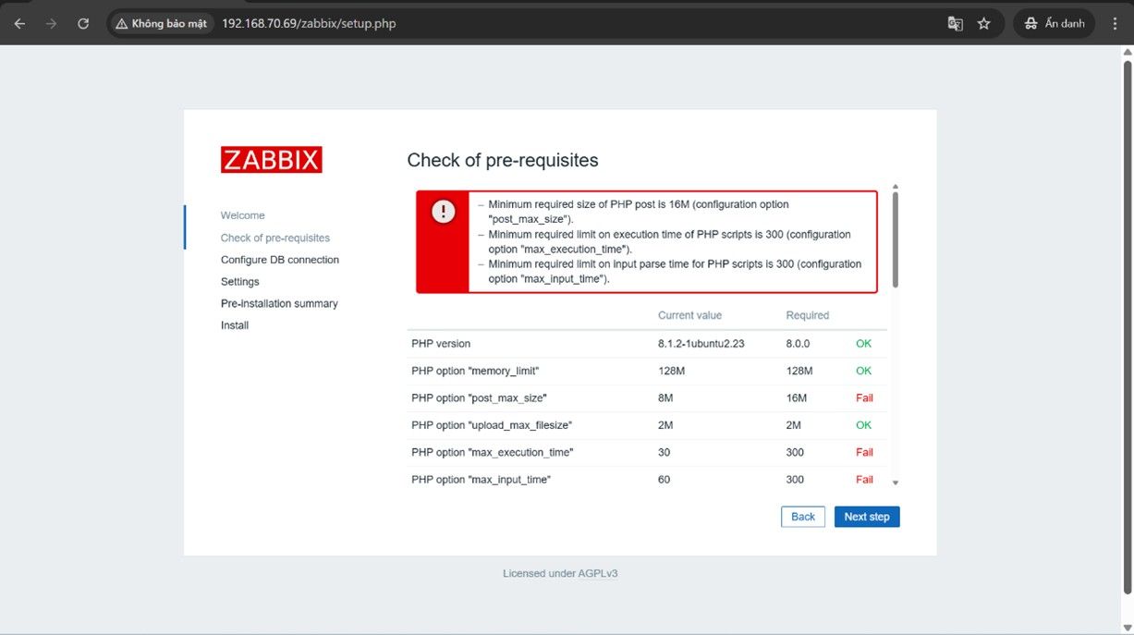Viewport: 1134px width, 635px height.
Task: Open the Chrome three-dot menu
Action: (x=1115, y=24)
